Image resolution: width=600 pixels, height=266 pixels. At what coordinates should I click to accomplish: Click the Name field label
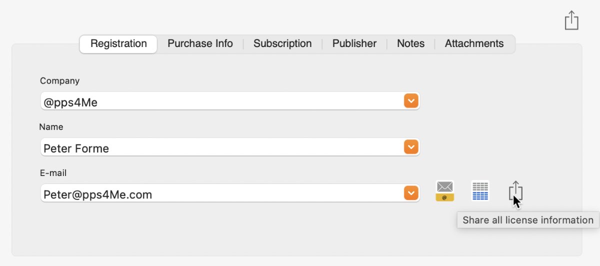click(x=51, y=127)
